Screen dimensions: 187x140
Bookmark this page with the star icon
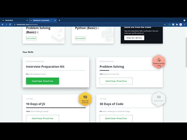(x=165, y=24)
